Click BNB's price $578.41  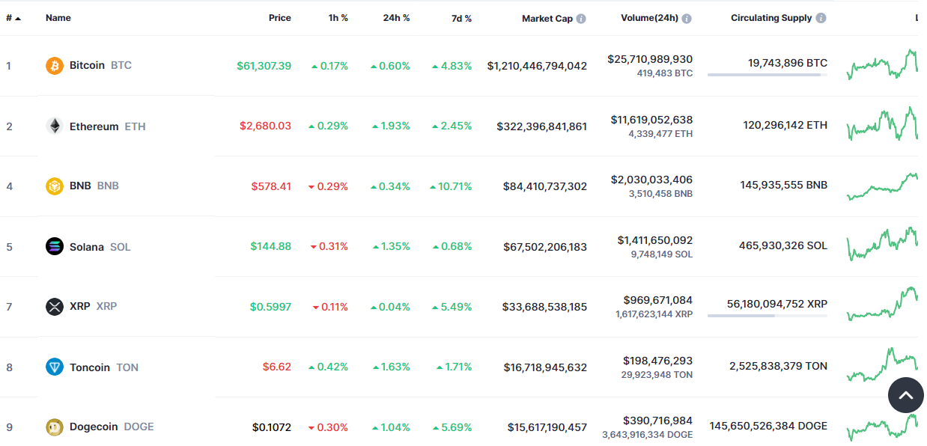click(270, 186)
